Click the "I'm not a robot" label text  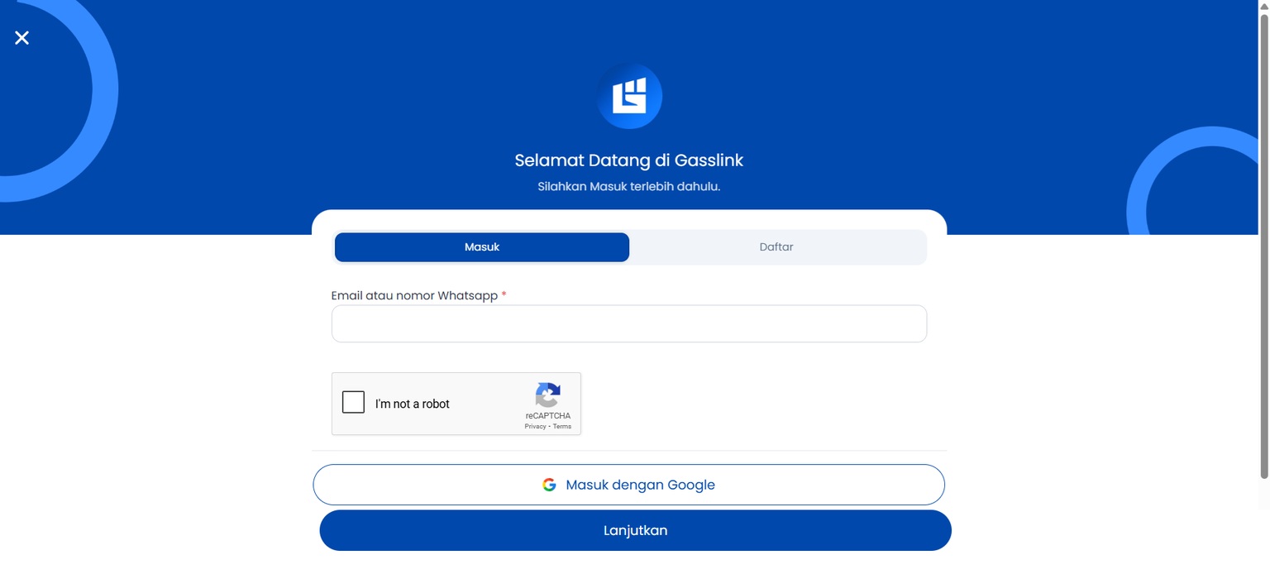[x=412, y=404]
